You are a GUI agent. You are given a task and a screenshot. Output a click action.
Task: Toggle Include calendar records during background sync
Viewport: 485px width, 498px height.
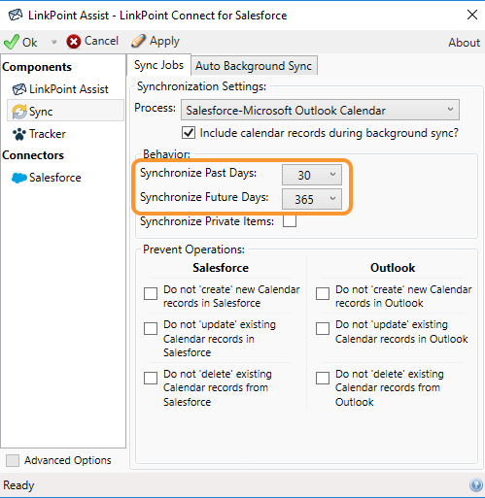(x=189, y=133)
